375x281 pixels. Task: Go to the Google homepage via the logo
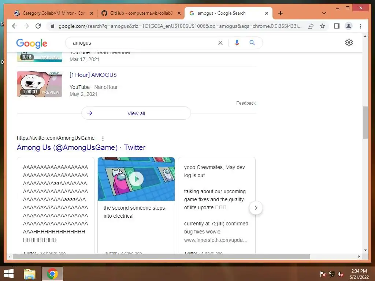click(x=31, y=43)
